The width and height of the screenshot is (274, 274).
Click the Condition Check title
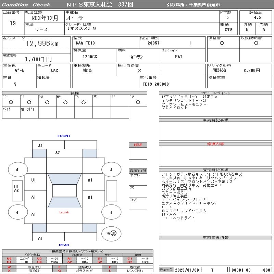pyautogui.click(x=26, y=5)
